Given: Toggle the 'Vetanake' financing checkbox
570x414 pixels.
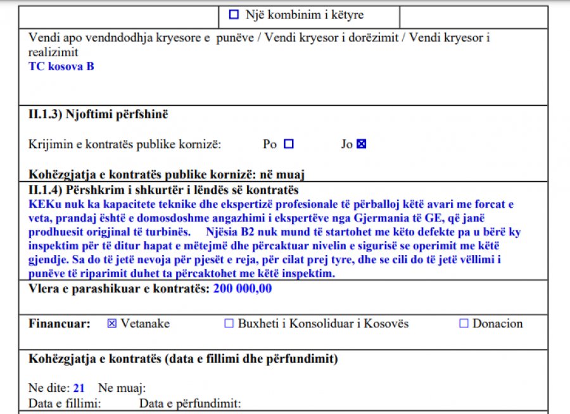Looking at the screenshot, I should click(x=112, y=323).
